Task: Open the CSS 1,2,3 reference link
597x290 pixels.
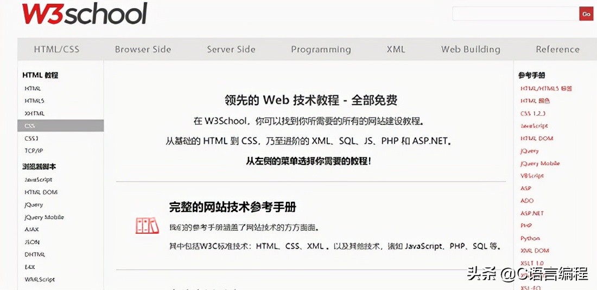Action: [532, 114]
